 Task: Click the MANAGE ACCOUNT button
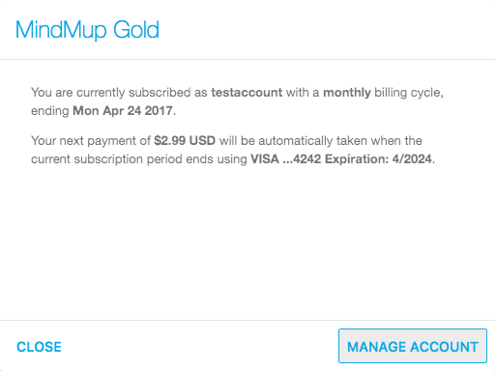point(413,346)
